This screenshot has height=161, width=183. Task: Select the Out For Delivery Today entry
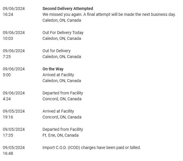point(63,33)
